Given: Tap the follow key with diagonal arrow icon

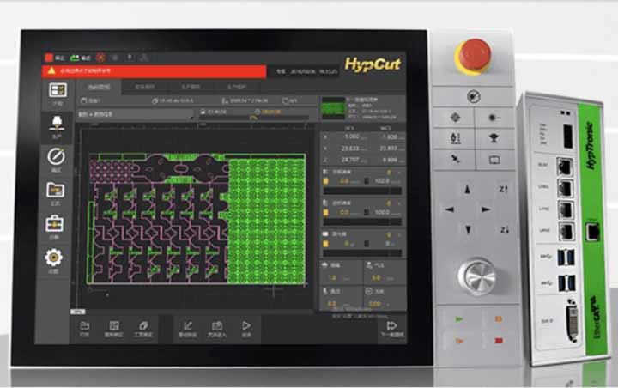Looking at the screenshot, I should point(456,159).
